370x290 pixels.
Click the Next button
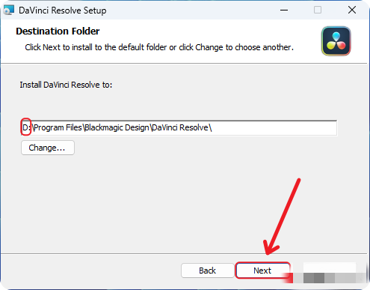click(262, 271)
